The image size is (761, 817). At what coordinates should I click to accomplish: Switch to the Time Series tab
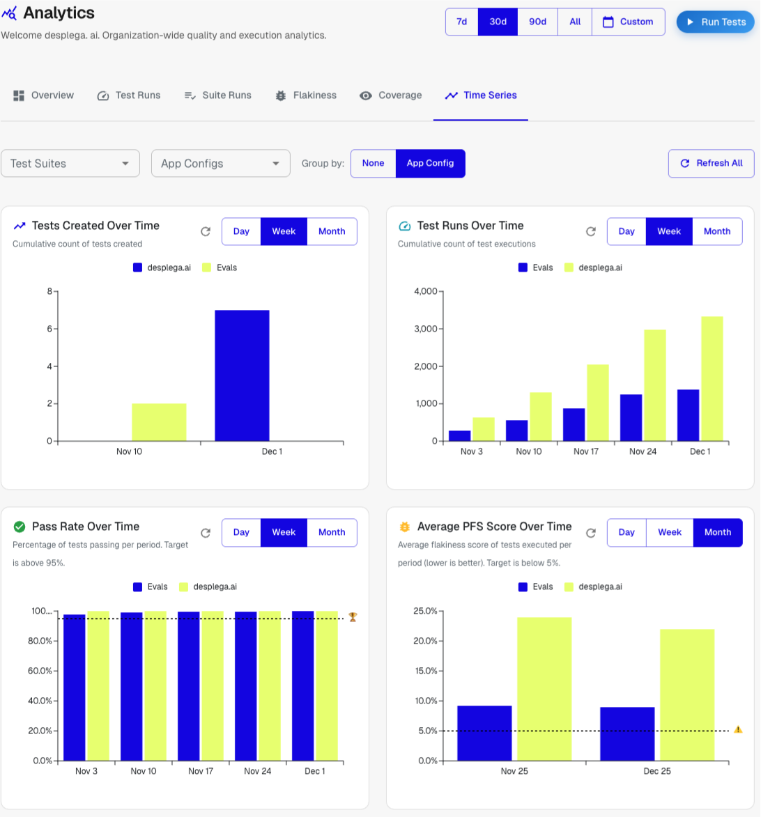[480, 95]
